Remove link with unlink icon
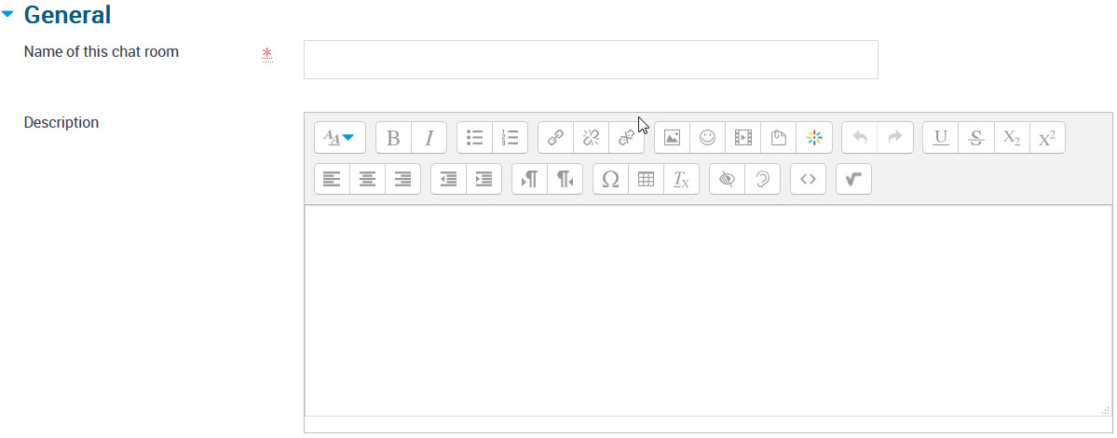 click(592, 137)
